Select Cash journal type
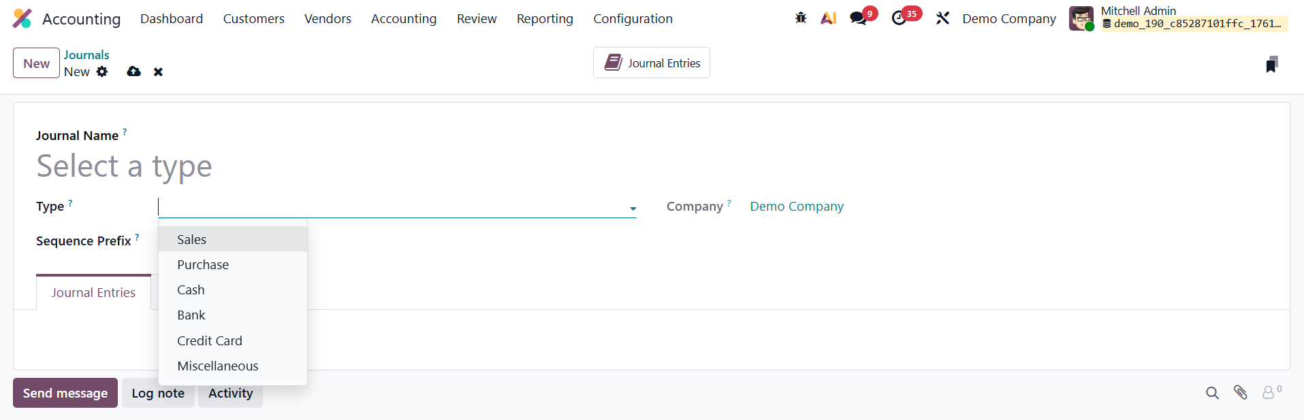The height and width of the screenshot is (420, 1304). 233,290
